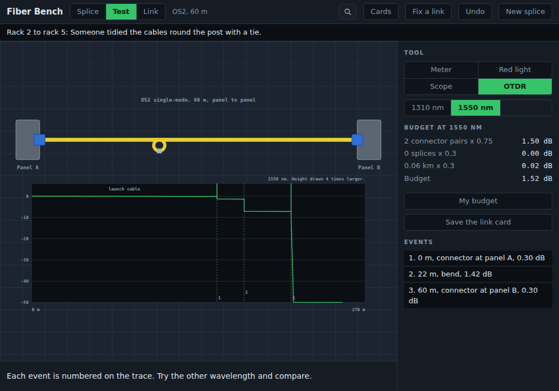Click the 0.06 km x 0.3 row
Image resolution: width=559 pixels, height=391 pixels.
[478, 166]
